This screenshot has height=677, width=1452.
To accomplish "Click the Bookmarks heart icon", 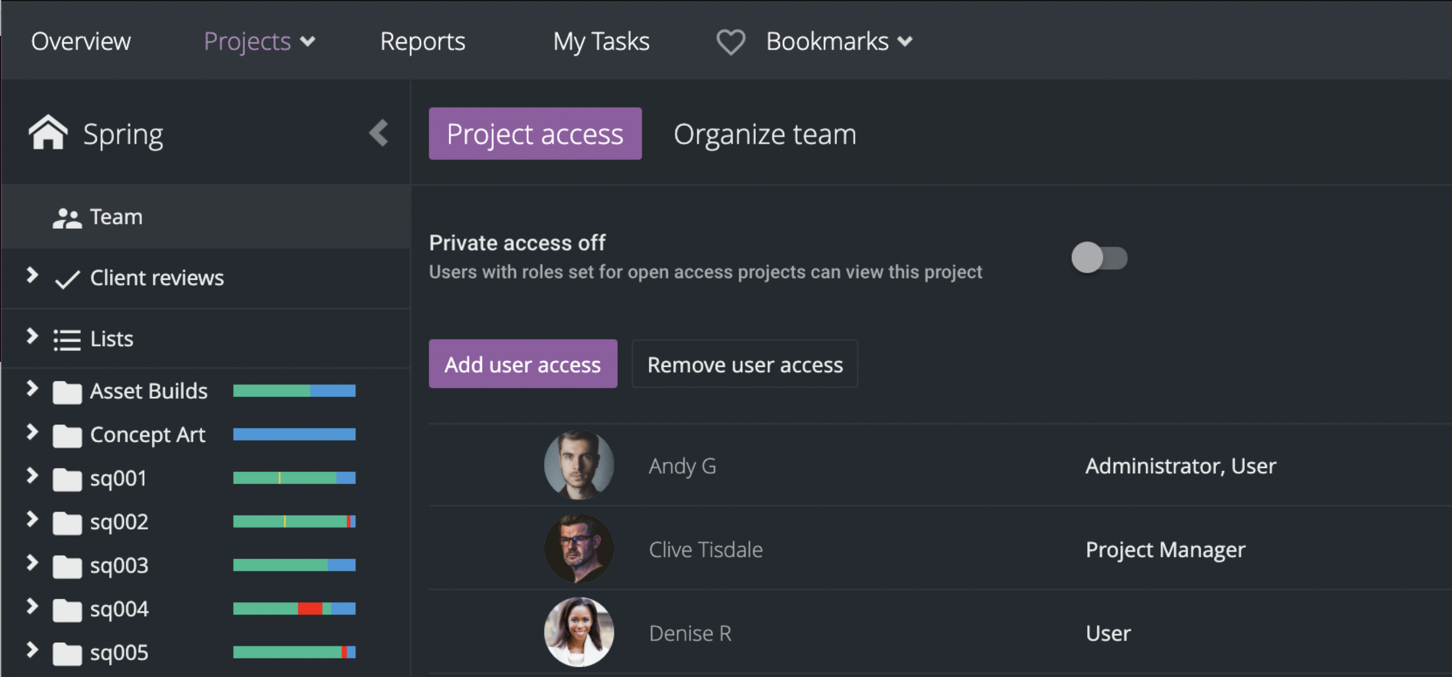I will (x=730, y=42).
